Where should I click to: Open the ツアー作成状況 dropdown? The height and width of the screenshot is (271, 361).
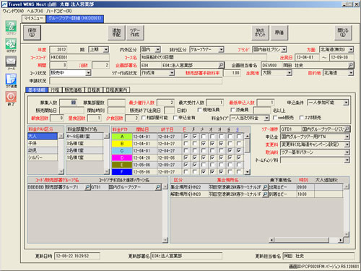(172, 73)
